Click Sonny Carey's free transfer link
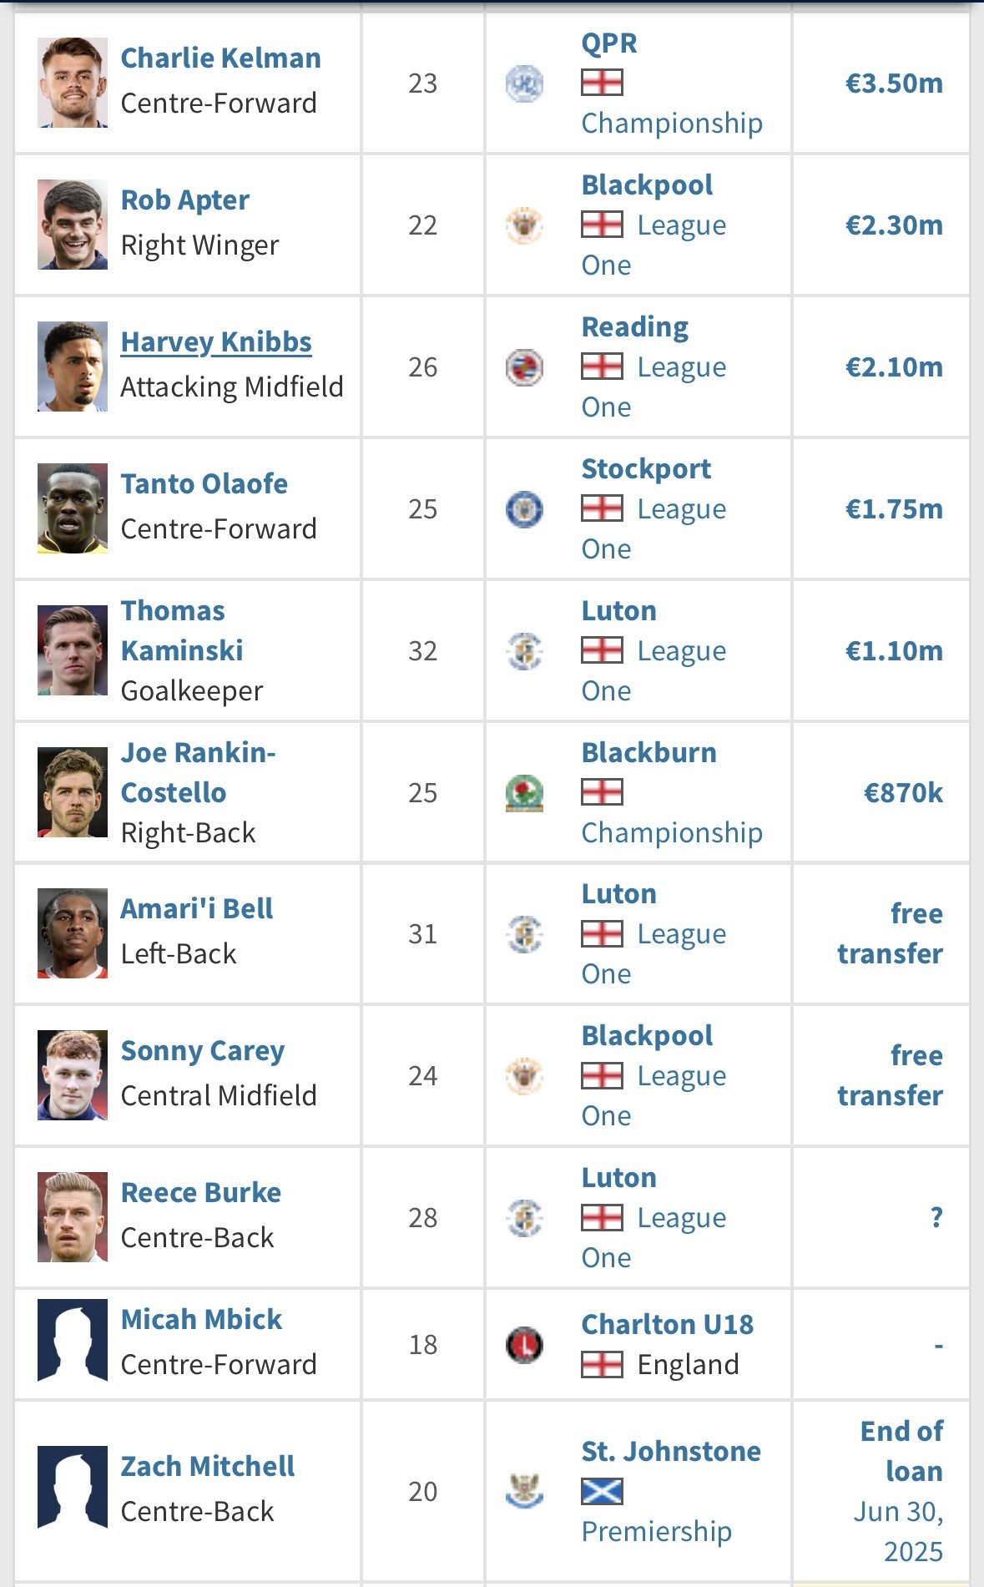The height and width of the screenshot is (1587, 984). click(x=891, y=1076)
